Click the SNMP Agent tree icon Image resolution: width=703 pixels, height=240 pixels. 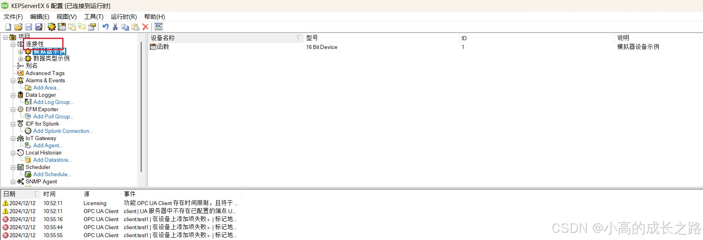[20, 181]
